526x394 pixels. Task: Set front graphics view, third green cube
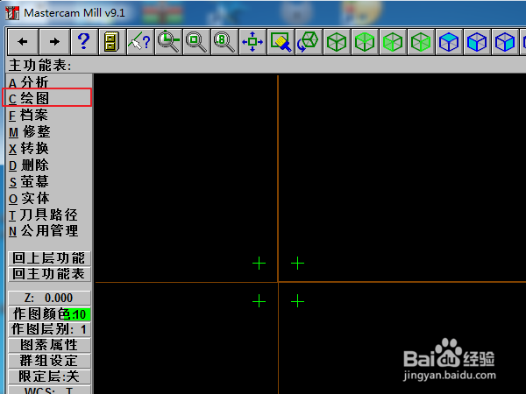[393, 42]
